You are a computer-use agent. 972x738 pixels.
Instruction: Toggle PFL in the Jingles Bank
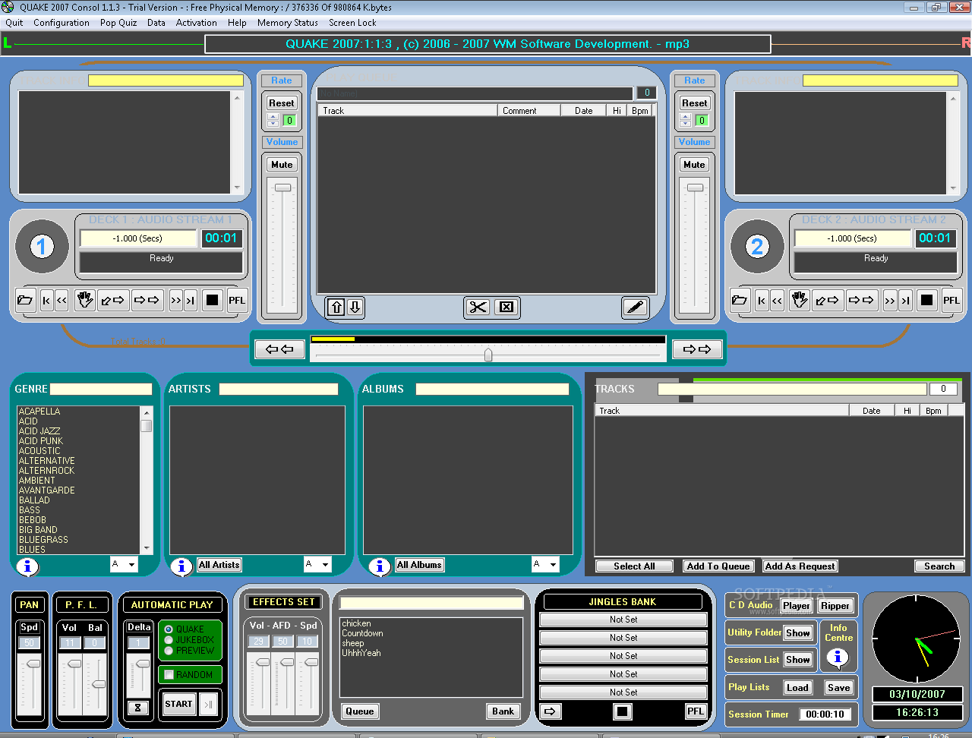pos(696,711)
